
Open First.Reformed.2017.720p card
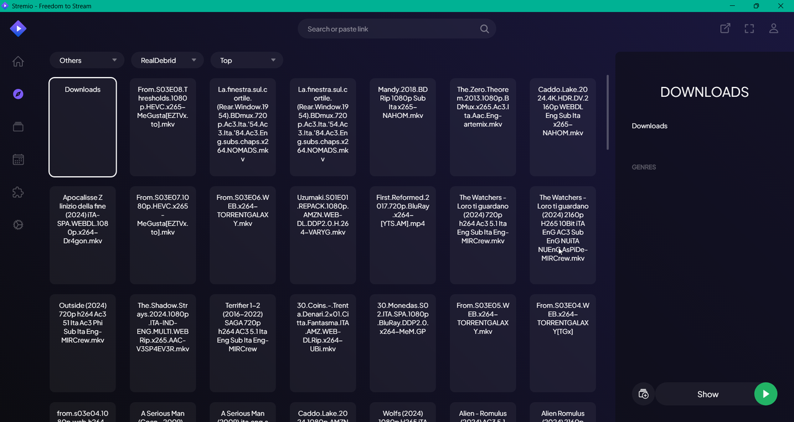(403, 235)
